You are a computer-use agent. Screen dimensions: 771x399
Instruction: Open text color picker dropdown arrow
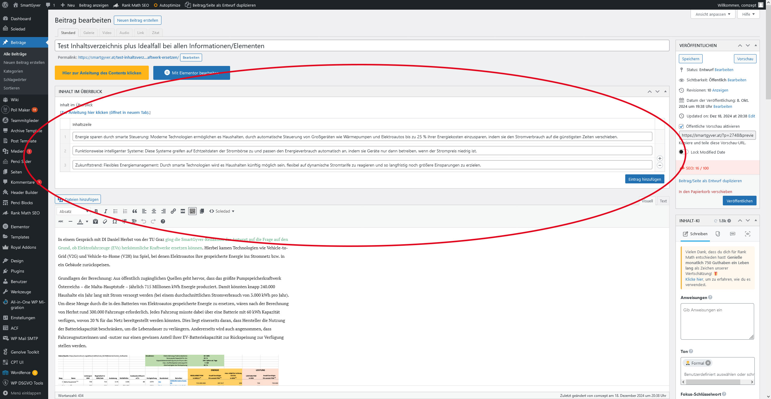[87, 222]
